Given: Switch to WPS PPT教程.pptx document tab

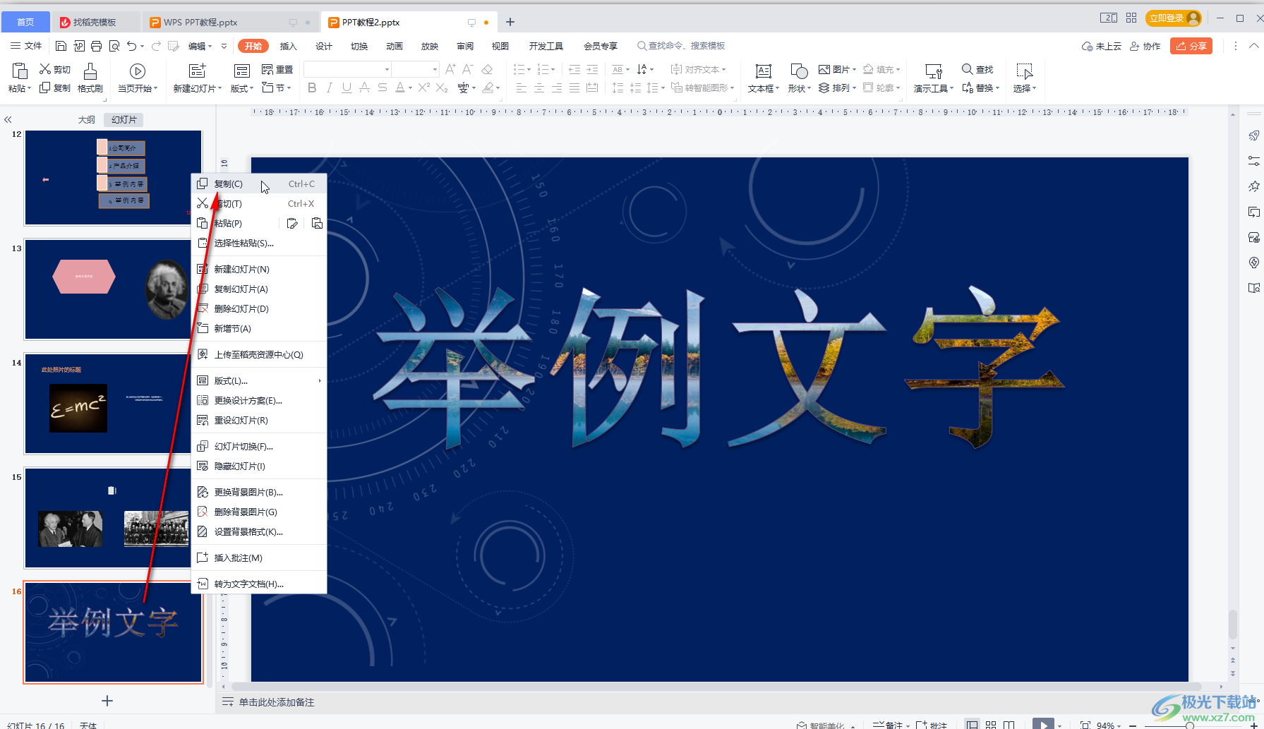Looking at the screenshot, I should 229,22.
